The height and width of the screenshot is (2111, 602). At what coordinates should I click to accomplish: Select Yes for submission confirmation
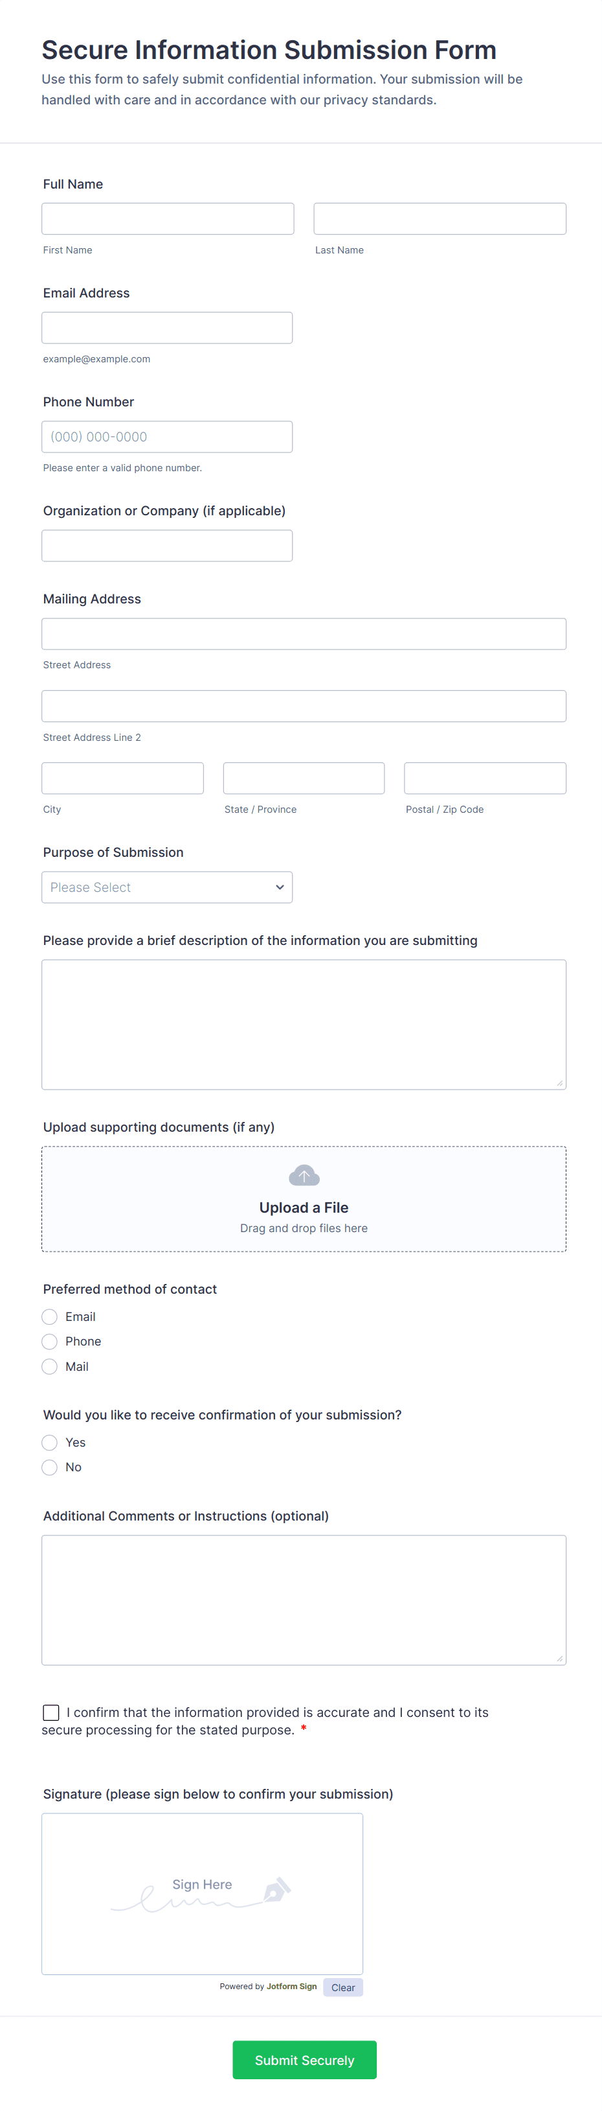point(50,1442)
